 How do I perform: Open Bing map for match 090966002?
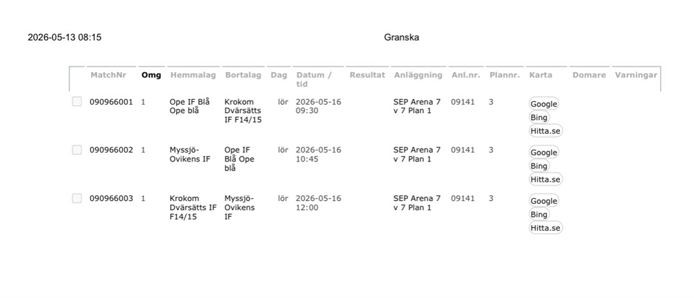click(x=539, y=166)
